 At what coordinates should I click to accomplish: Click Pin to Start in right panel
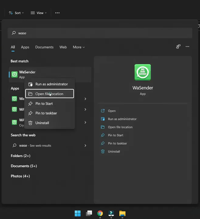coord(116,135)
